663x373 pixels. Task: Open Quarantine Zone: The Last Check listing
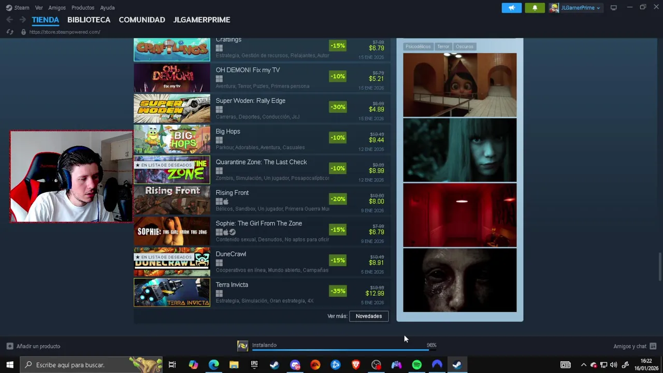[262, 169]
